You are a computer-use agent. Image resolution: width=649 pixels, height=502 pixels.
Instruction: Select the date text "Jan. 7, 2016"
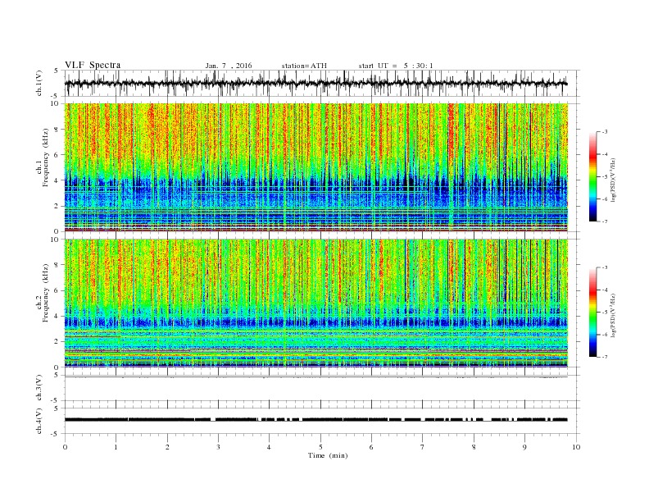[229, 66]
